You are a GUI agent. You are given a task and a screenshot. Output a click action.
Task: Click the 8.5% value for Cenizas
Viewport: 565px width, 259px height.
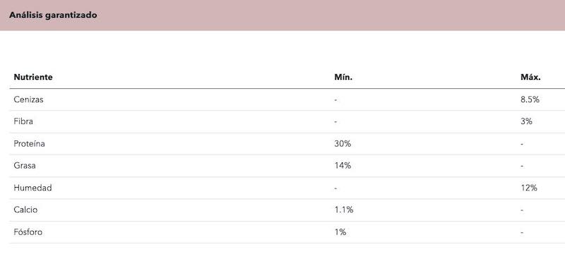[x=530, y=100]
